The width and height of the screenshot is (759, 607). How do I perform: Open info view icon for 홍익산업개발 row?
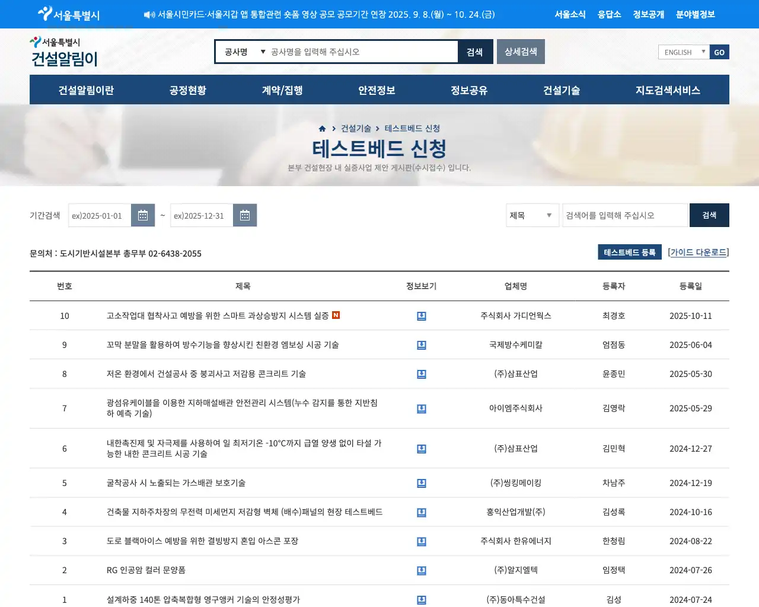pyautogui.click(x=422, y=512)
